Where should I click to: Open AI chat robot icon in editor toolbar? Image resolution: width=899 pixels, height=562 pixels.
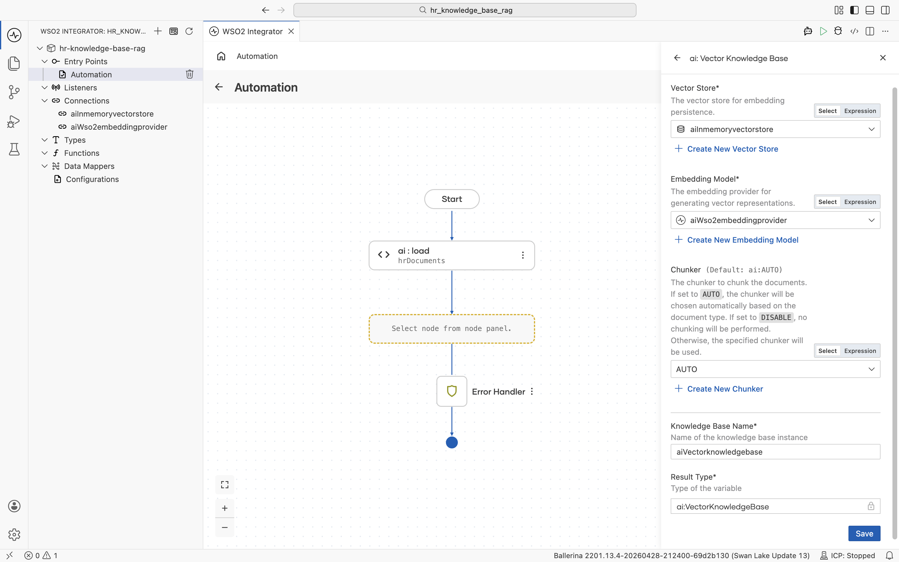coord(808,31)
